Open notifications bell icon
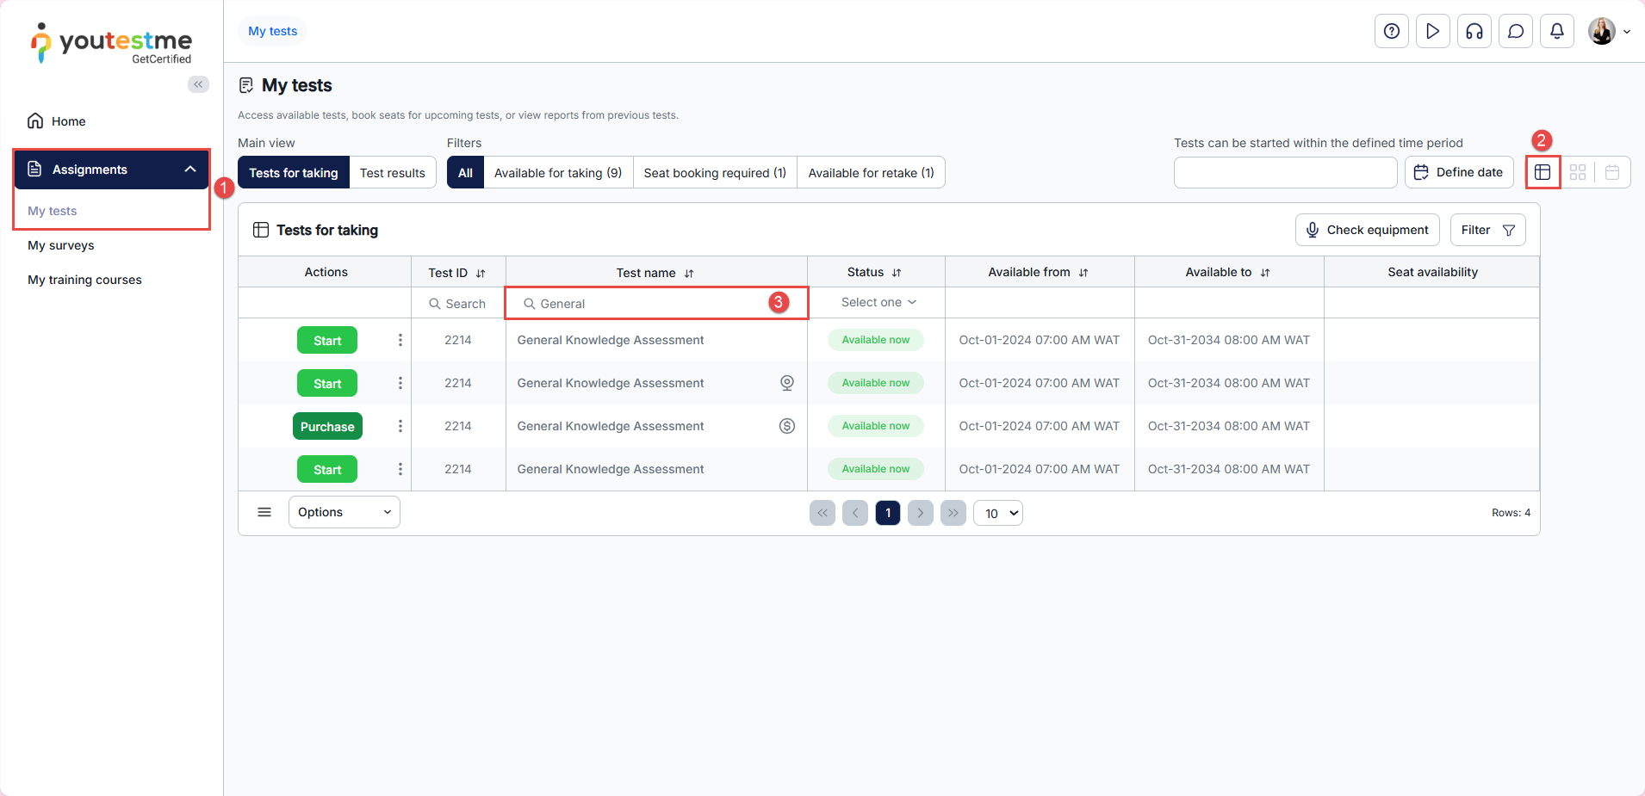 (x=1556, y=32)
